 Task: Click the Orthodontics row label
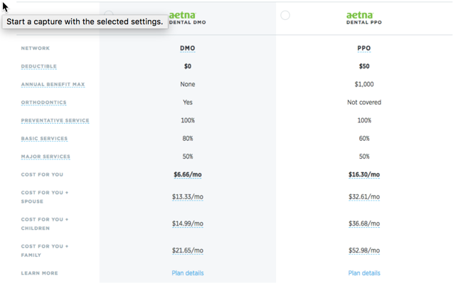(43, 102)
